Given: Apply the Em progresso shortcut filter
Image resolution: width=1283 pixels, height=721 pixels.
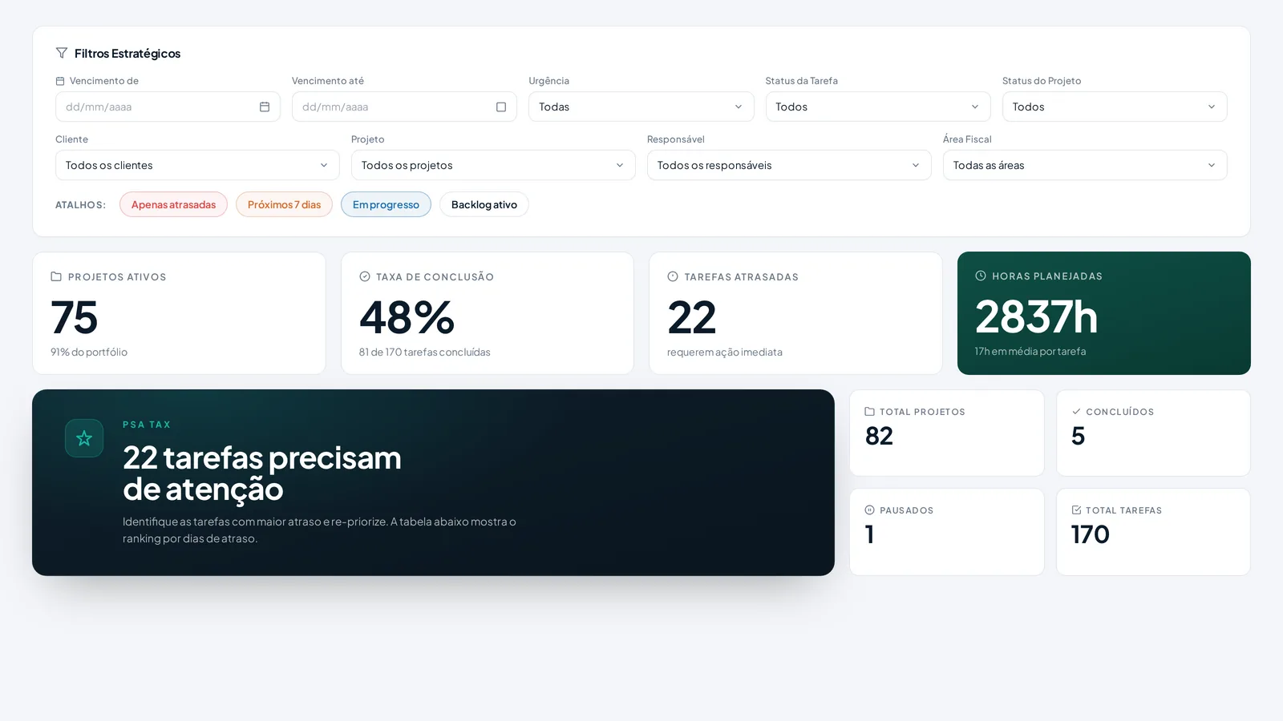Looking at the screenshot, I should coord(386,204).
